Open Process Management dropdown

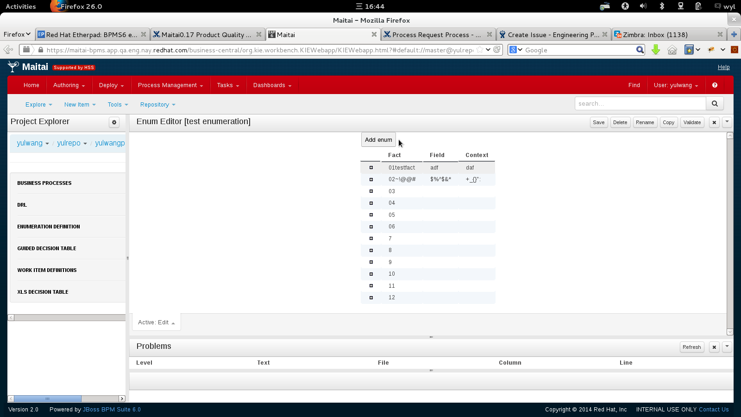[170, 85]
